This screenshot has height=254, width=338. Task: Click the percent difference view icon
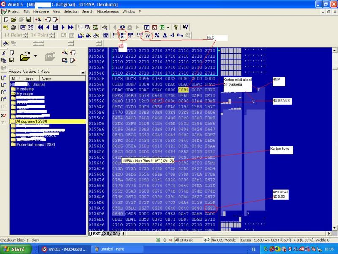[x=157, y=35]
